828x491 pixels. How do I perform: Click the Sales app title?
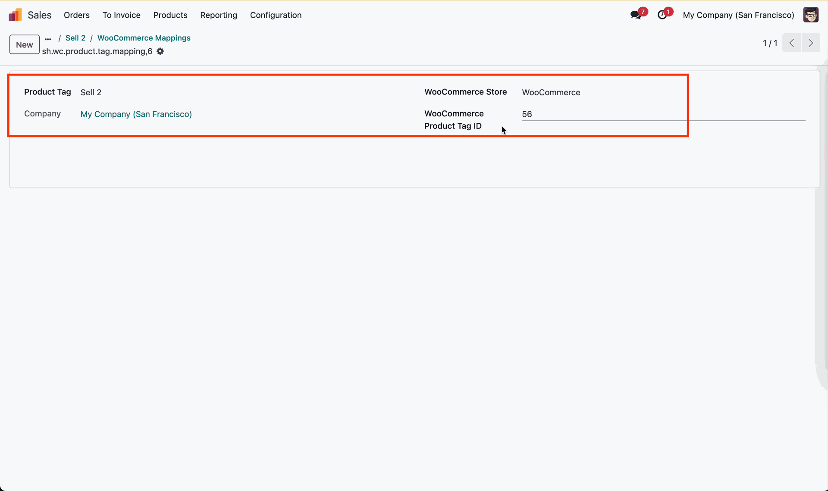tap(40, 15)
